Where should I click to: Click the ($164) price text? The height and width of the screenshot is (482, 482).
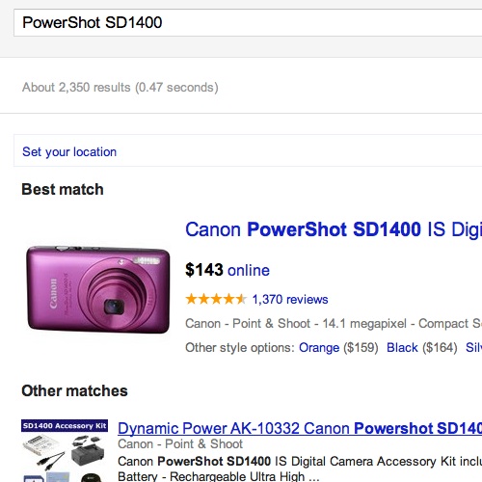(440, 348)
